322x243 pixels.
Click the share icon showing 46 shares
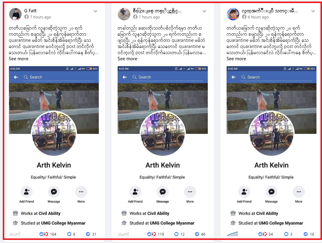pyautogui.click(x=197, y=234)
